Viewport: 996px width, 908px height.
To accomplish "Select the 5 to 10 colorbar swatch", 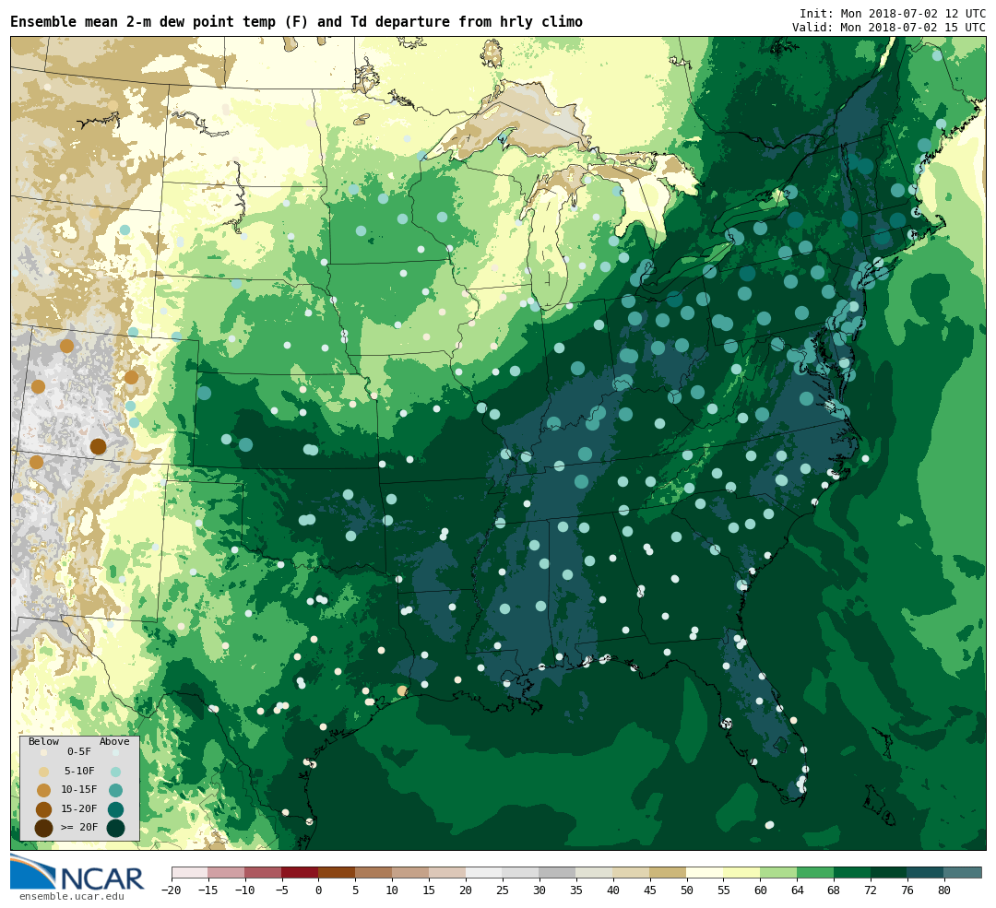I will 374,872.
